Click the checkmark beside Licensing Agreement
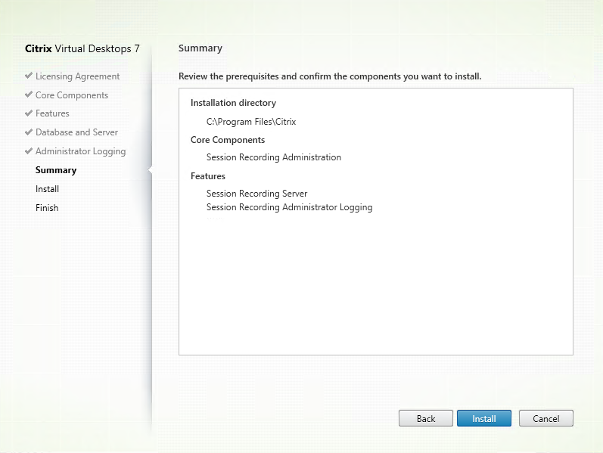 29,76
